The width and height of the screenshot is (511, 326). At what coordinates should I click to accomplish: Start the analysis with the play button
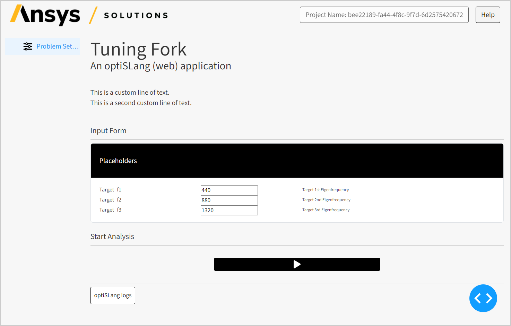(x=297, y=264)
